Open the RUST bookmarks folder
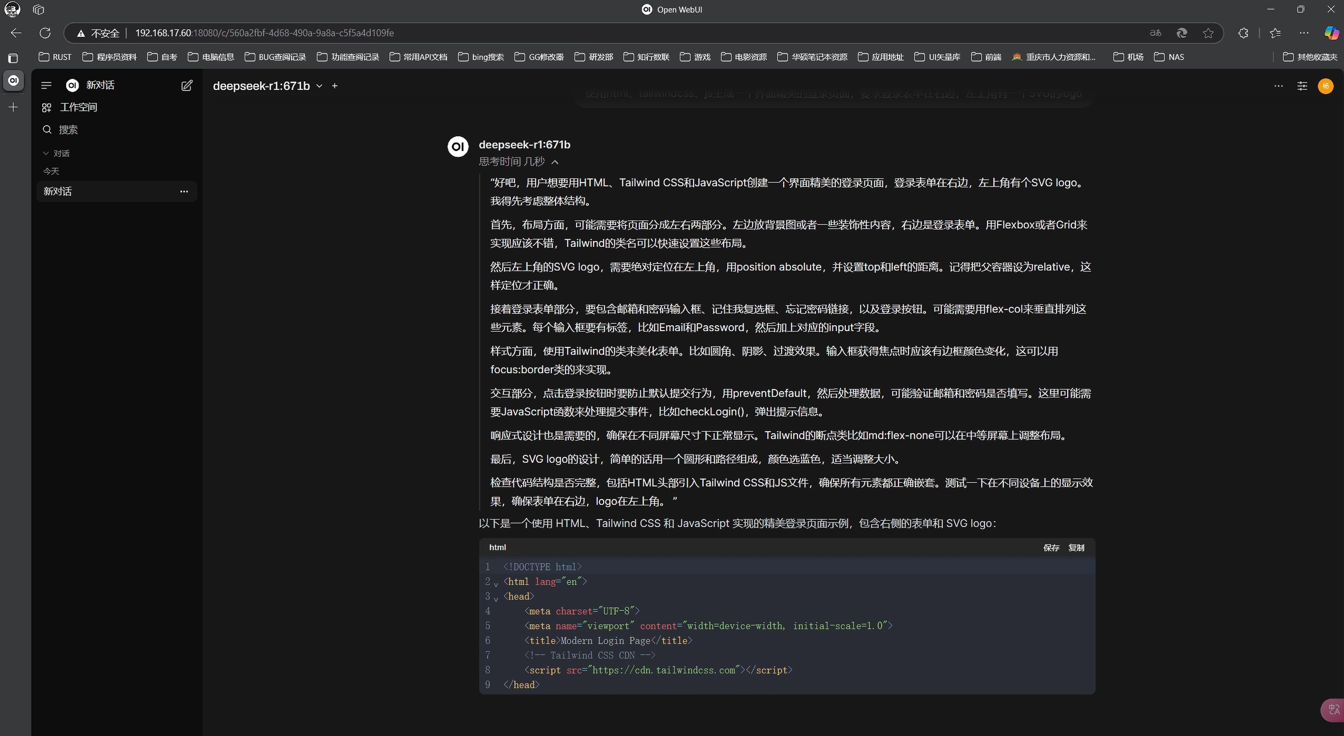Image resolution: width=1344 pixels, height=736 pixels. point(55,57)
